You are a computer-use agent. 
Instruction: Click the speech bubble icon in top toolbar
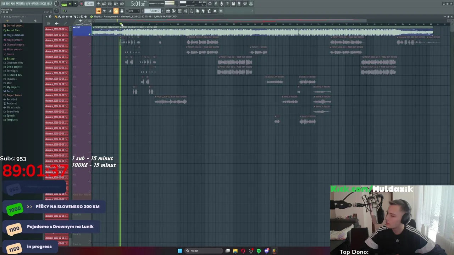click(245, 4)
